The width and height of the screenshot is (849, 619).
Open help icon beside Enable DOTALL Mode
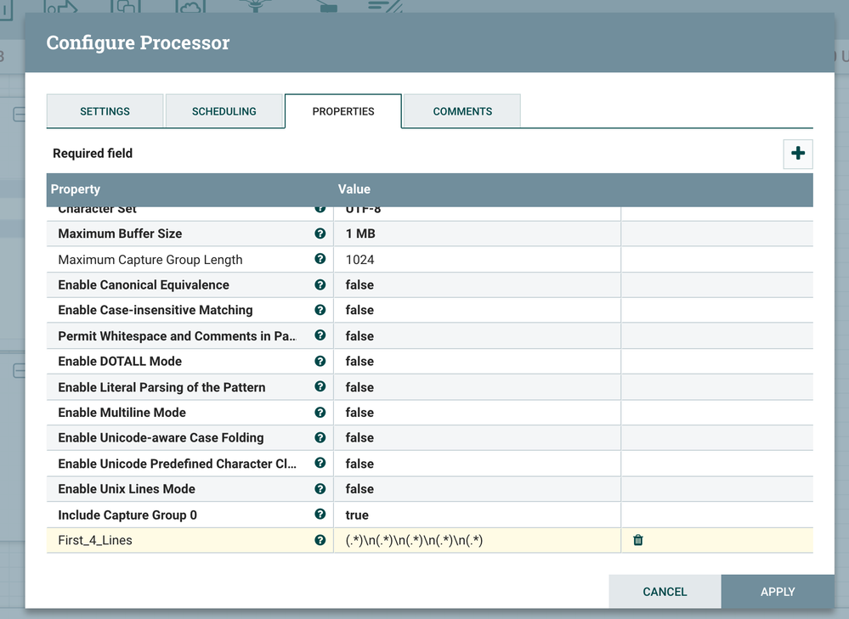click(x=320, y=361)
